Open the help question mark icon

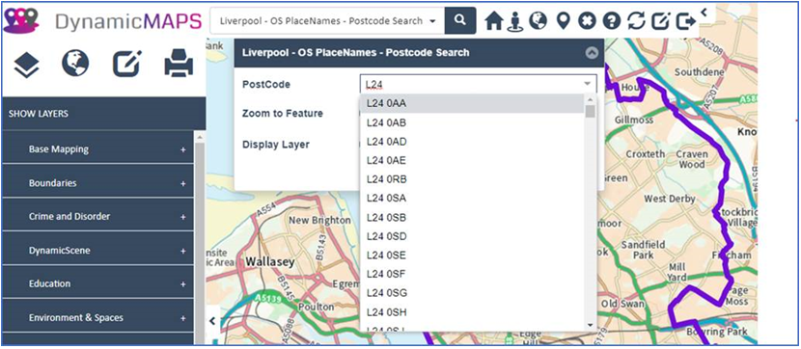[612, 21]
